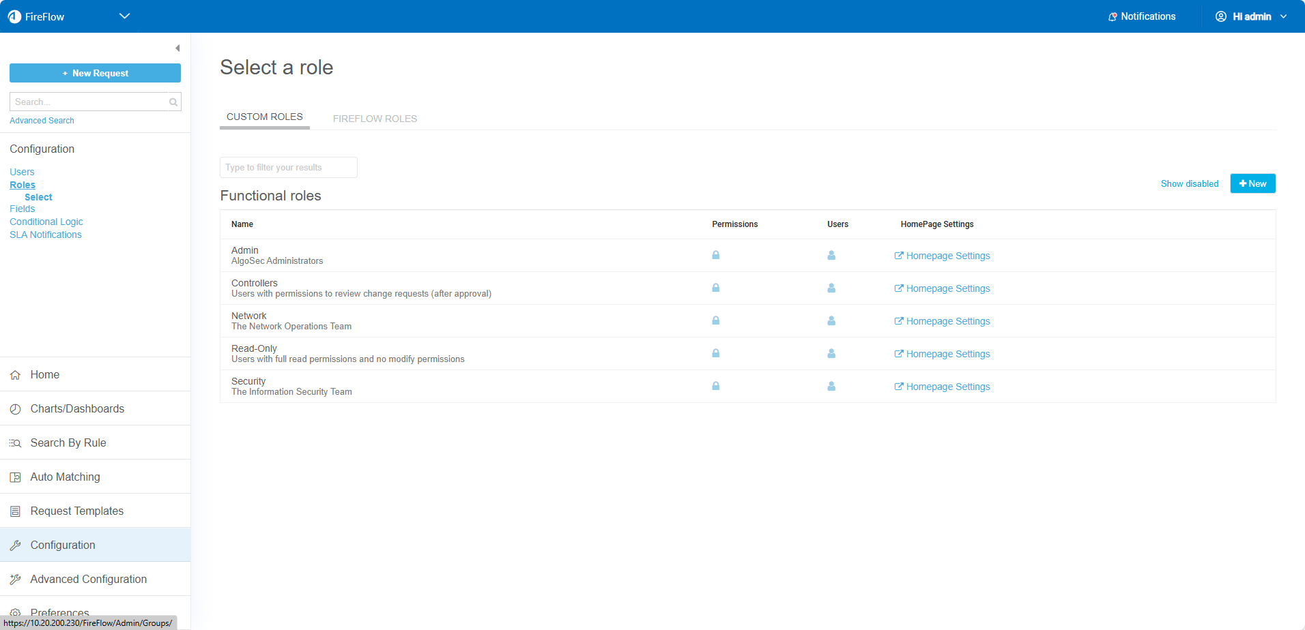Viewport: 1305px width, 630px height.
Task: Open the Hi admin user menu
Action: (1251, 16)
